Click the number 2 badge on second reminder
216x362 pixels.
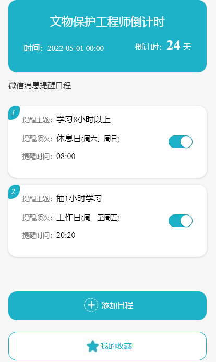[x=14, y=191]
